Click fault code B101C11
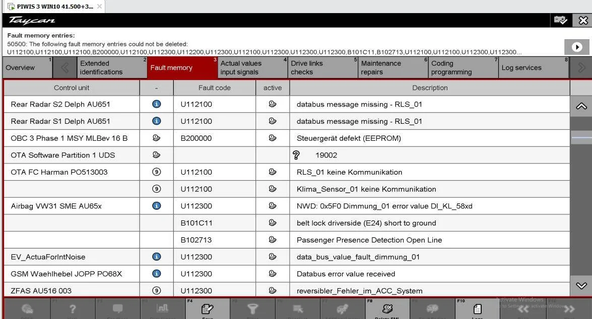 pos(196,223)
